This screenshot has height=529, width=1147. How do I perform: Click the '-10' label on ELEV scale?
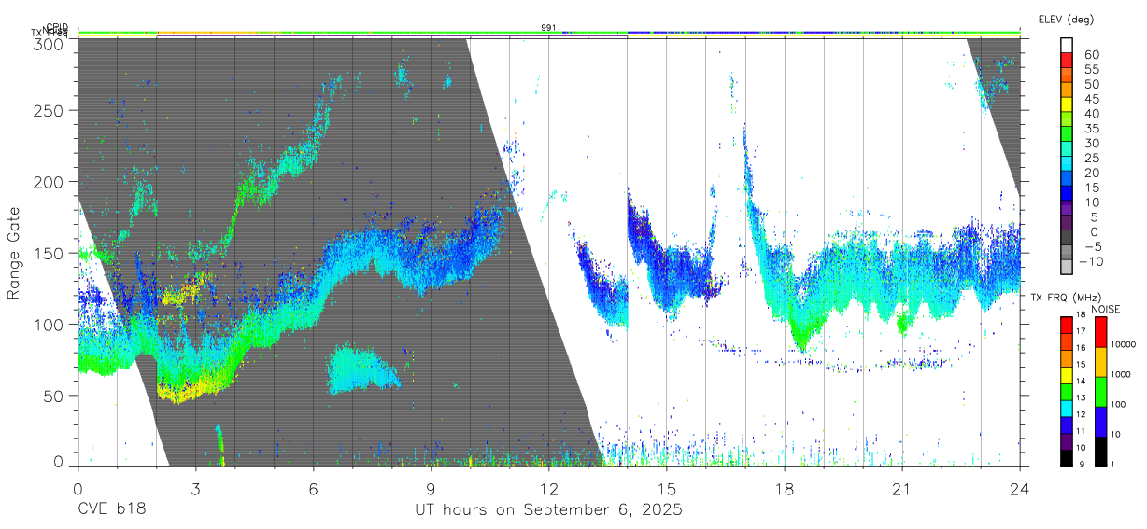pos(1093,261)
